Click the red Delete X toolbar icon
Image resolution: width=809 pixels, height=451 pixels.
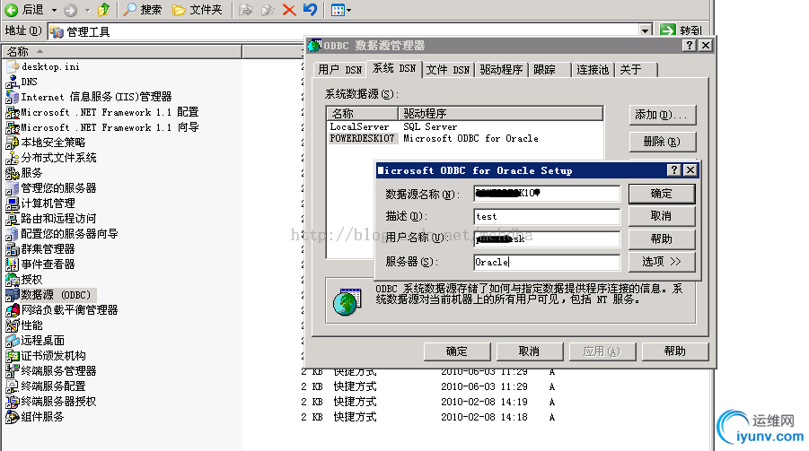coord(289,10)
